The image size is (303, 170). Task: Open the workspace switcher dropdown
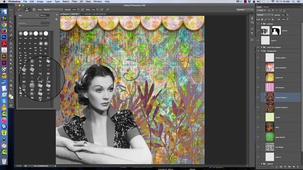tap(245, 9)
